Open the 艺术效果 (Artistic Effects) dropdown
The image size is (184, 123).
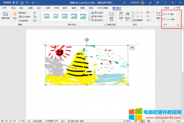[x=25, y=17]
